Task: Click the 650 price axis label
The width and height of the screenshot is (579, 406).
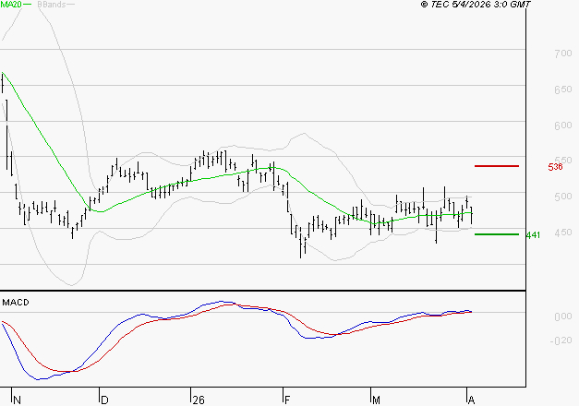Action: point(562,90)
